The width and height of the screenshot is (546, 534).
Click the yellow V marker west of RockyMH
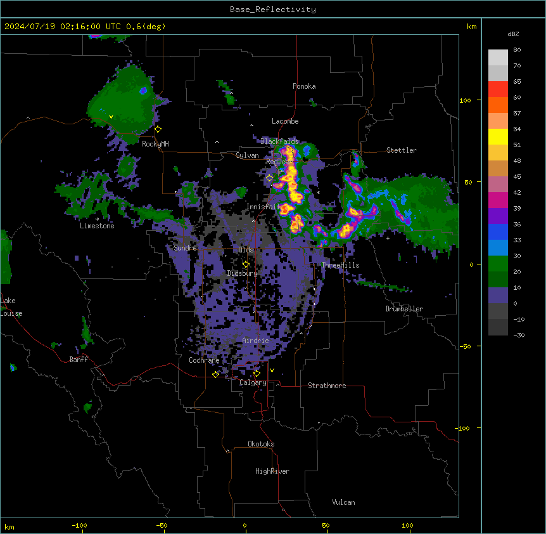[111, 117]
